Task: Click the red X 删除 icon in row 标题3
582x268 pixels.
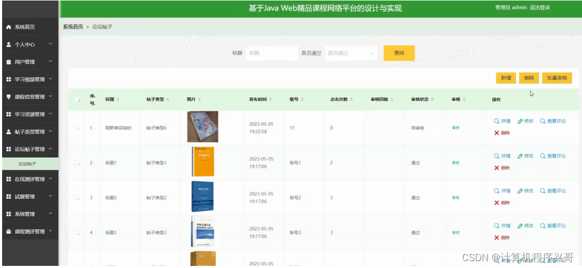Action: click(x=496, y=238)
